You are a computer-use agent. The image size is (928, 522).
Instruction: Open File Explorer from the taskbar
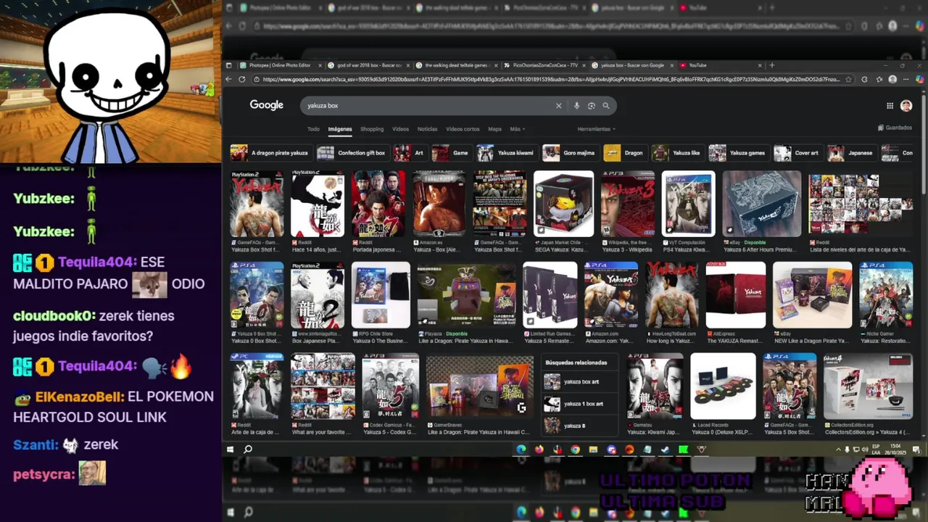[x=593, y=449]
